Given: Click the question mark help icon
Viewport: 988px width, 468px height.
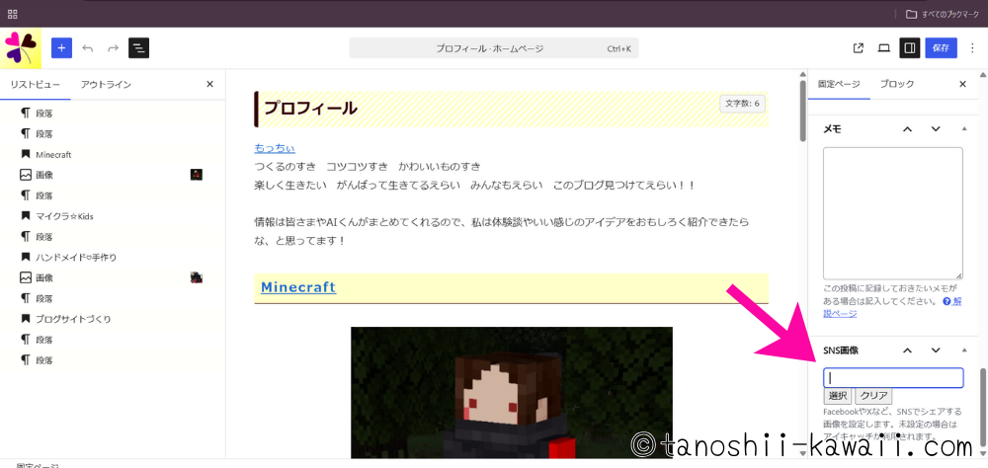Looking at the screenshot, I should point(947,301).
